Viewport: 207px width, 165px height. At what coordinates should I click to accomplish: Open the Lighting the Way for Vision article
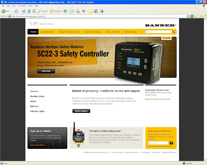coord(157,90)
